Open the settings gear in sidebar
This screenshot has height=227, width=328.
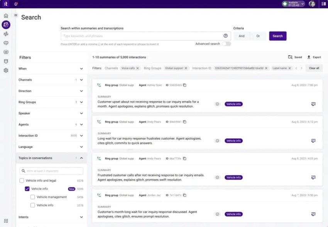click(x=6, y=70)
